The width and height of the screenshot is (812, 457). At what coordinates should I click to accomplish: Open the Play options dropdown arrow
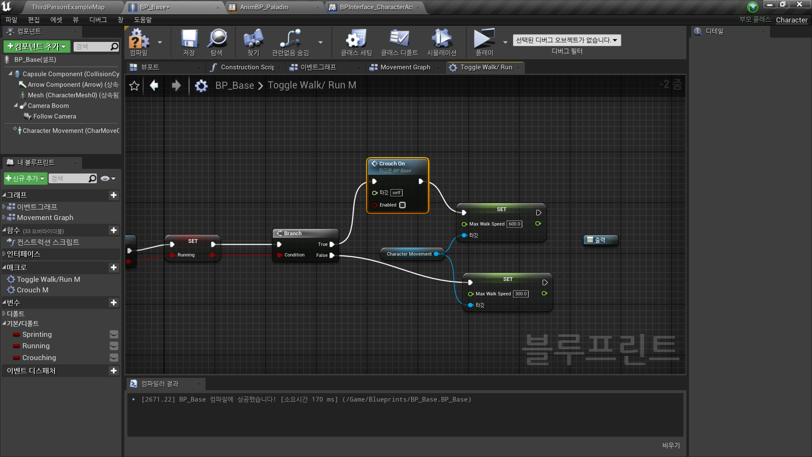tap(505, 42)
